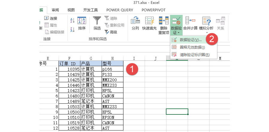Click the 数据验证 ribbon button icon
The image size is (269, 132).
click(176, 21)
